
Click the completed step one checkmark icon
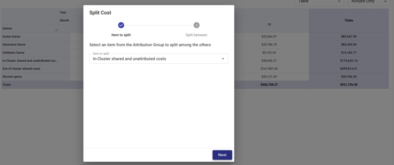121,25
